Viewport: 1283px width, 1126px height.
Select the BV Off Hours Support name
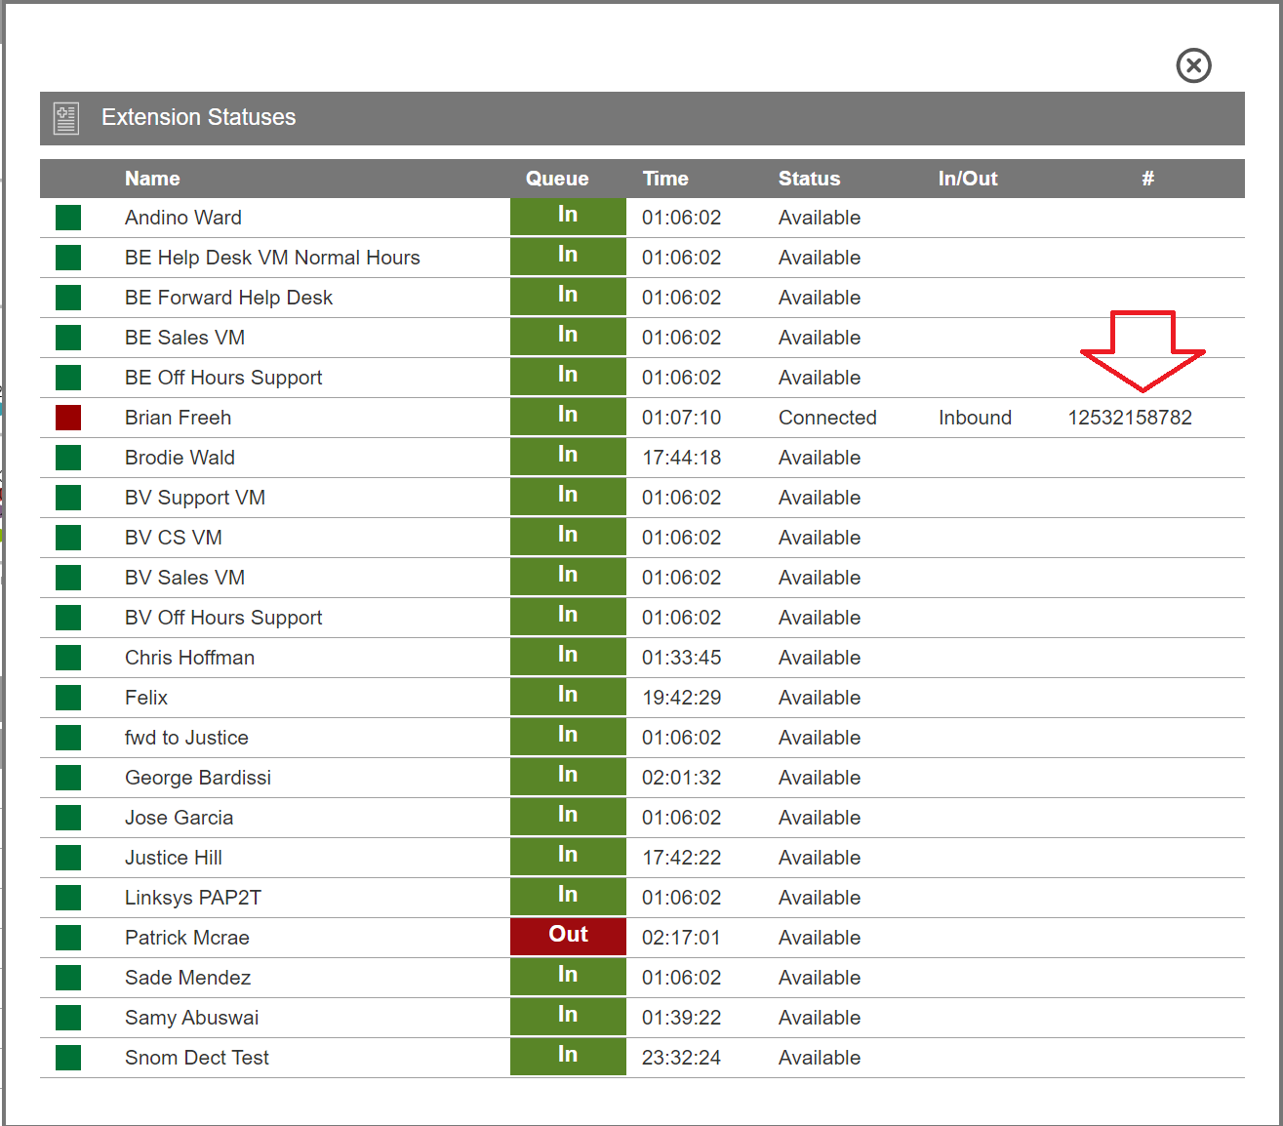pyautogui.click(x=223, y=618)
